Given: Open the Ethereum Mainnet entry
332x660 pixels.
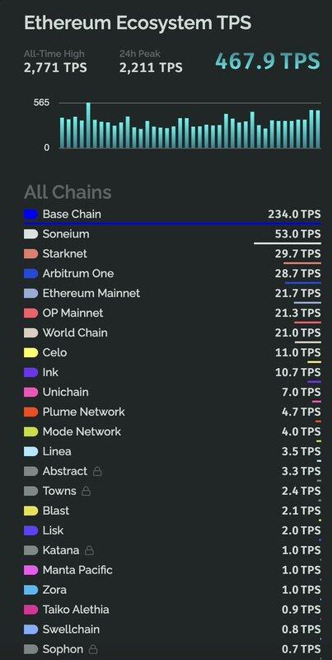Looking at the screenshot, I should [x=172, y=294].
